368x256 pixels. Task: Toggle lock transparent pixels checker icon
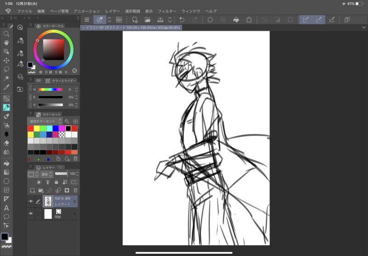click(65, 182)
